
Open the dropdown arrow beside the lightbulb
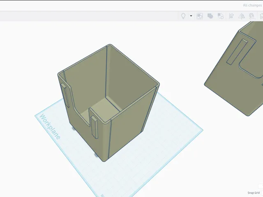191,16
